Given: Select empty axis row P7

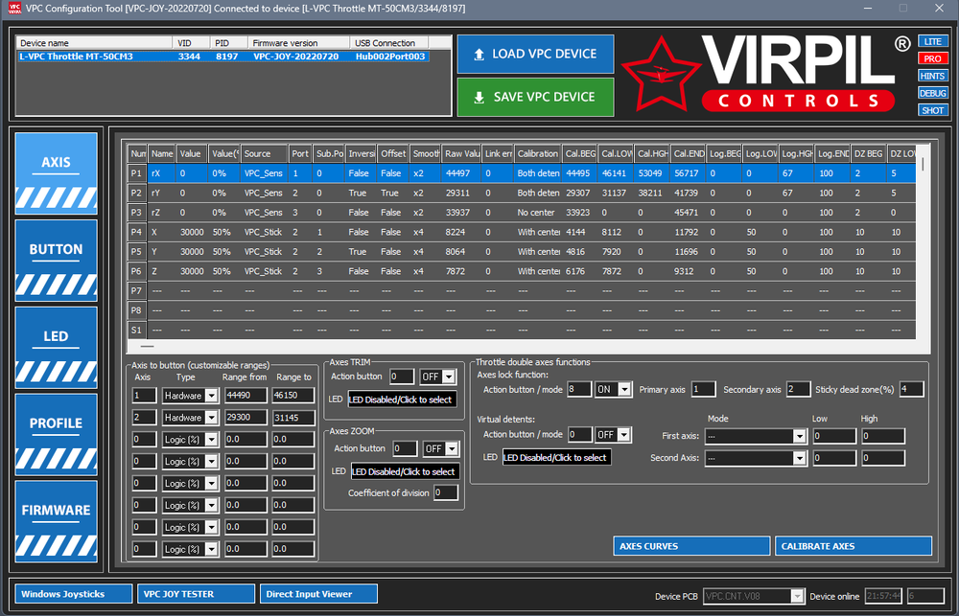Looking at the screenshot, I should (x=521, y=291).
